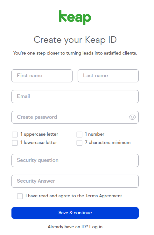Submit with Save & continue button
This screenshot has width=154, height=235.
click(x=75, y=213)
